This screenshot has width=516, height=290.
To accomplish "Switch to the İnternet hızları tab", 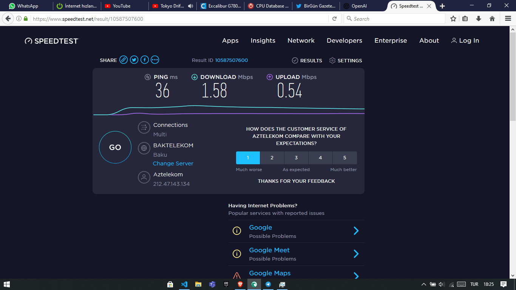I will coord(77,6).
